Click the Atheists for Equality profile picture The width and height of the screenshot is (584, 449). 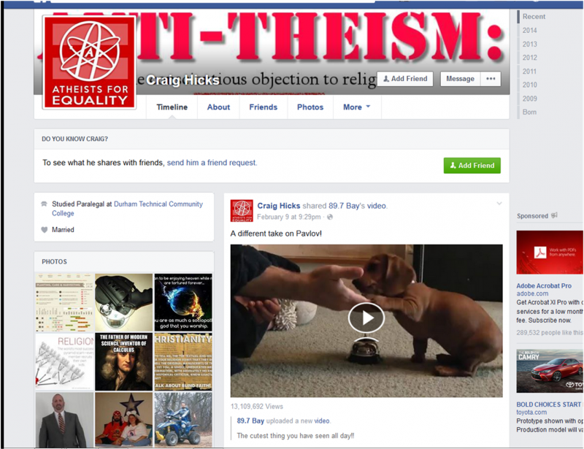point(89,63)
